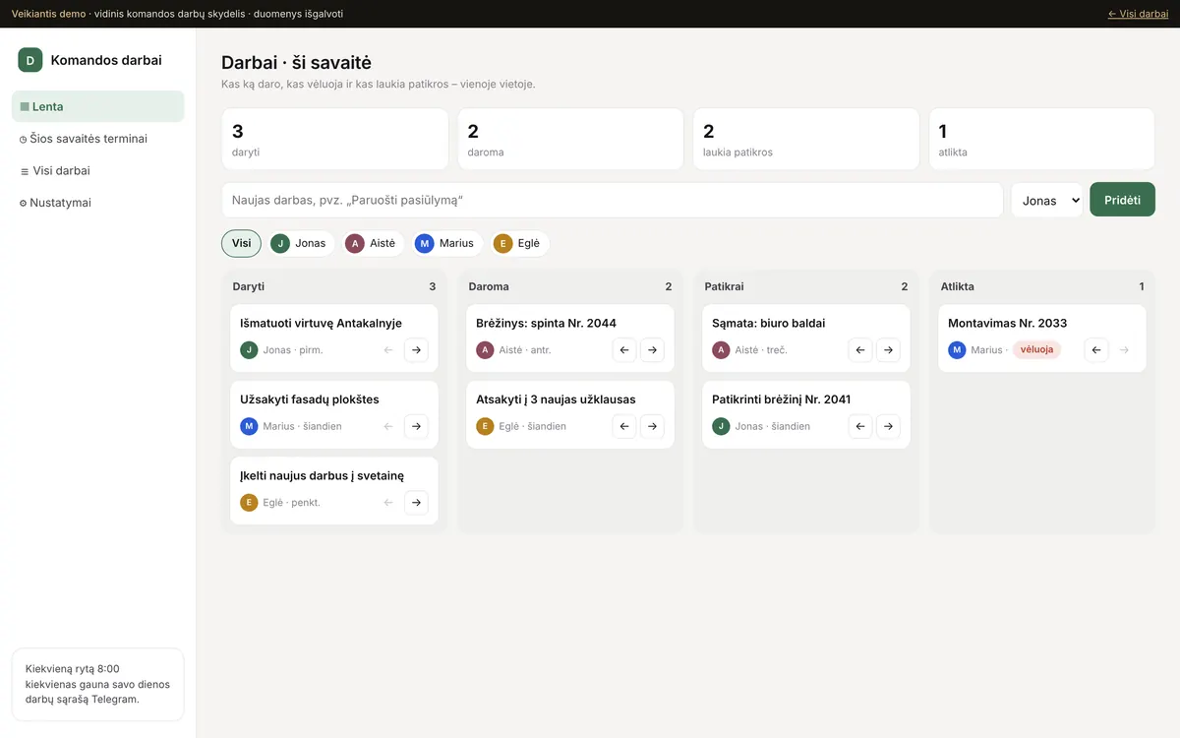Move 'Brėžinys: spinta Nr. 2044' back

624,350
